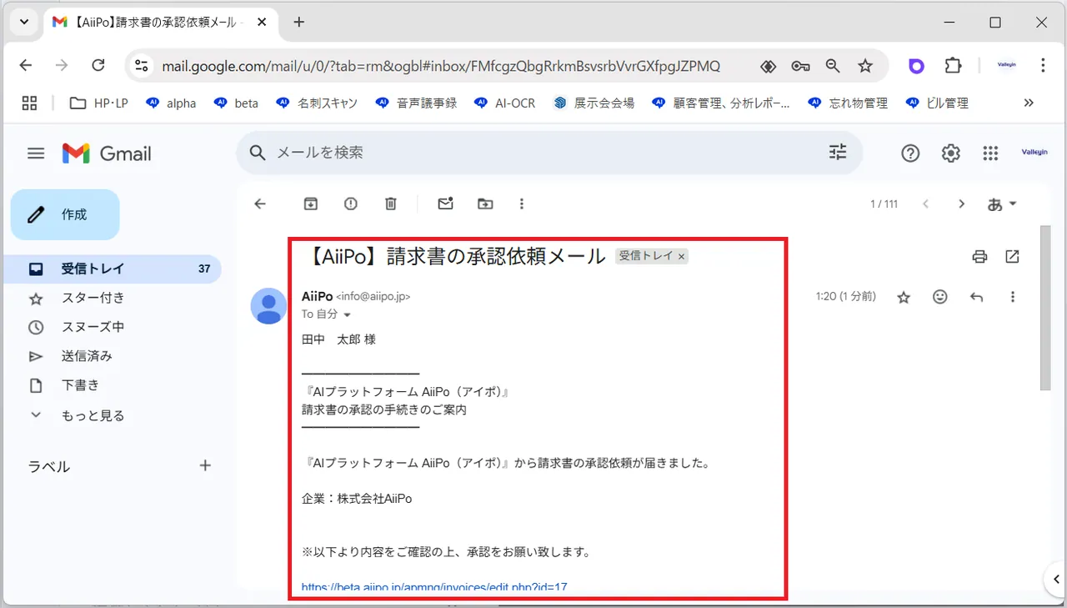Open more actions in email toolbar
This screenshot has width=1067, height=608.
pos(522,204)
